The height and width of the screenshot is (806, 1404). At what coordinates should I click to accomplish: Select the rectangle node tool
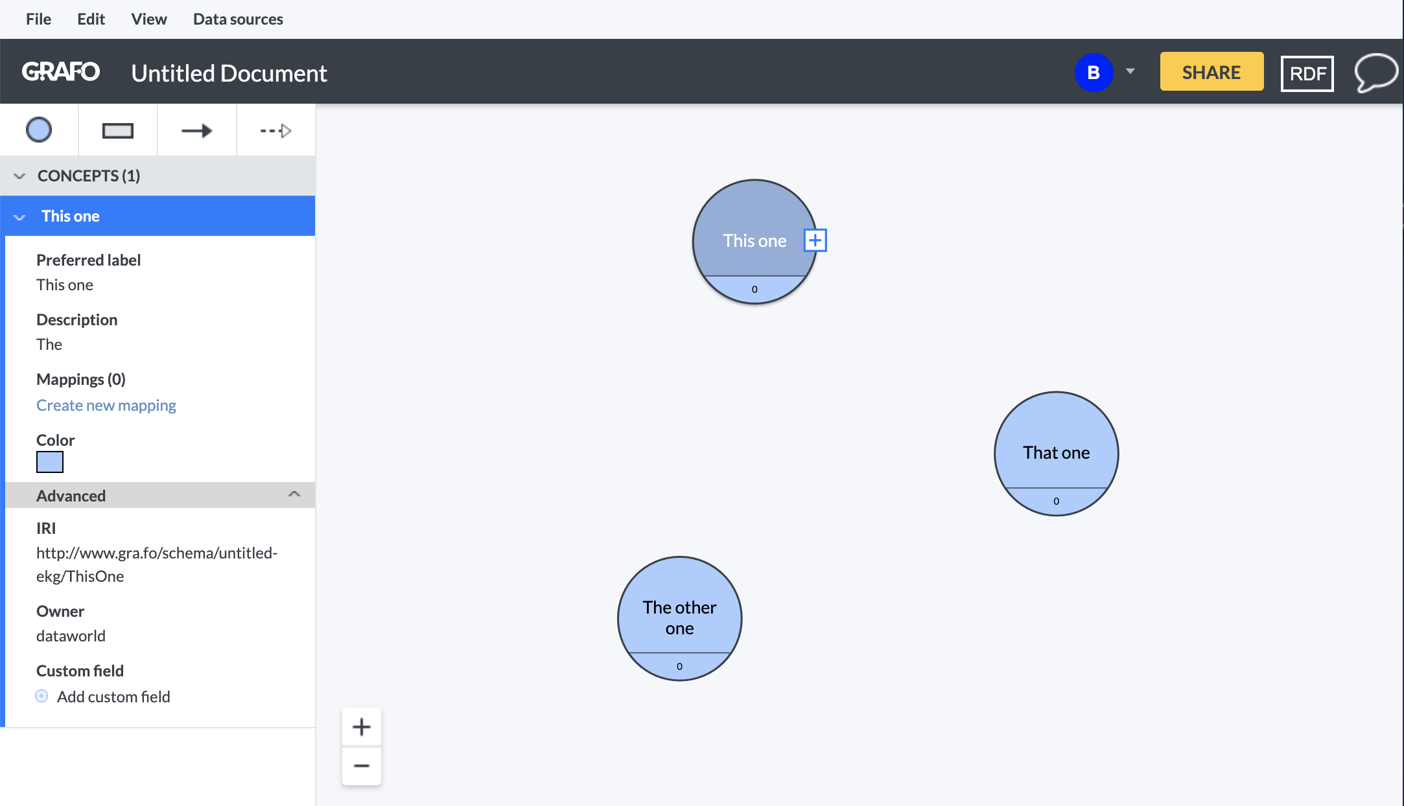coord(117,130)
